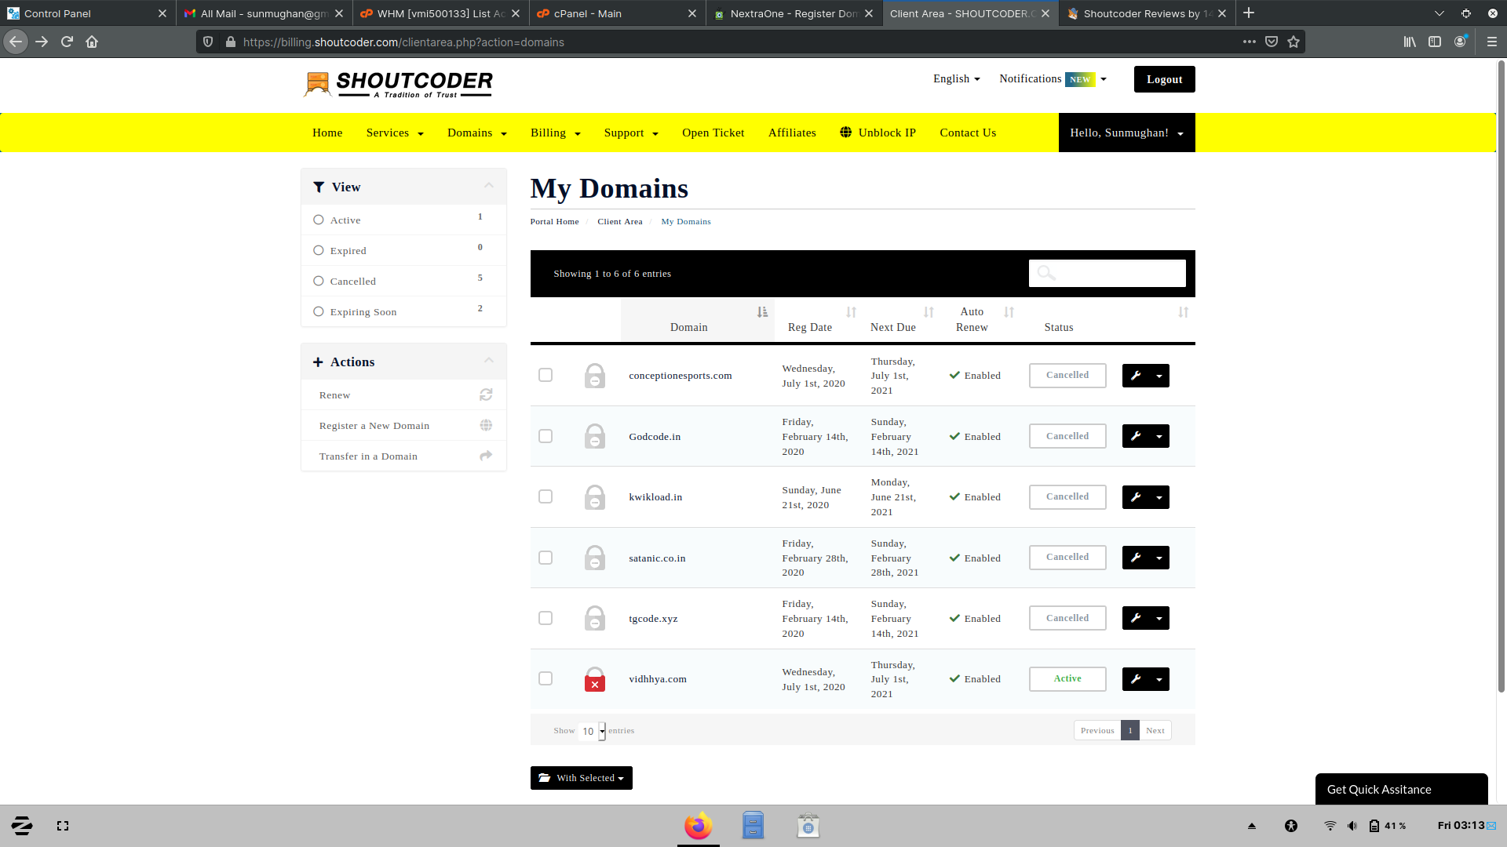This screenshot has width=1507, height=847.
Task: Click the wrench icon for kwikload.in
Action: tap(1136, 497)
